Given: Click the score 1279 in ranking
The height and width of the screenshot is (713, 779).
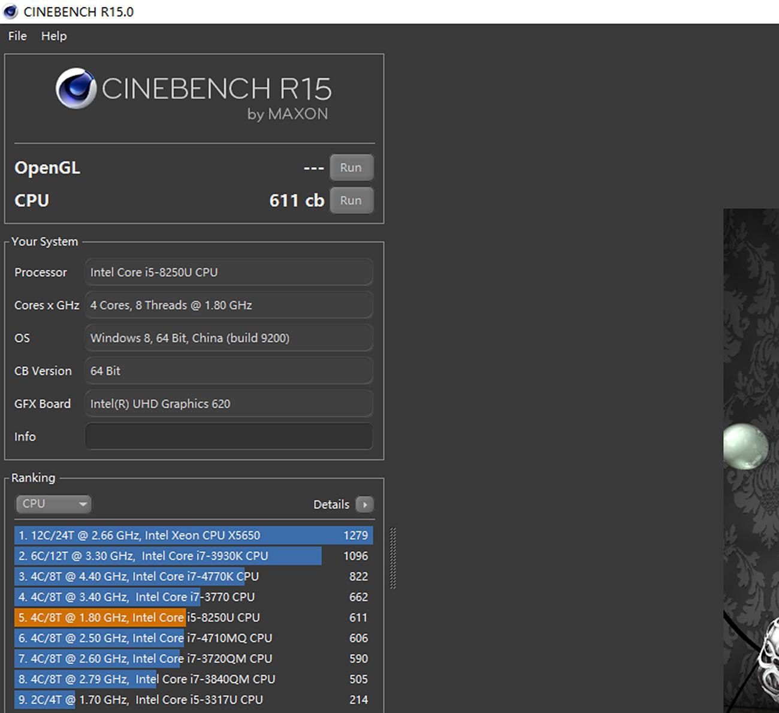Looking at the screenshot, I should pyautogui.click(x=355, y=535).
